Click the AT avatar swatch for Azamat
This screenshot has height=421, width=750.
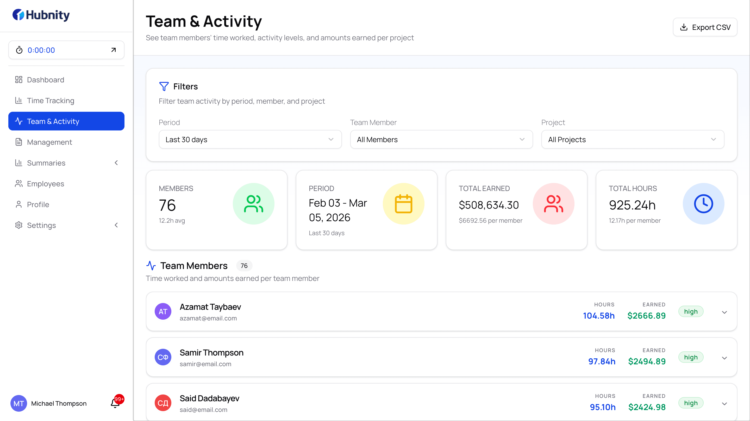tap(163, 311)
